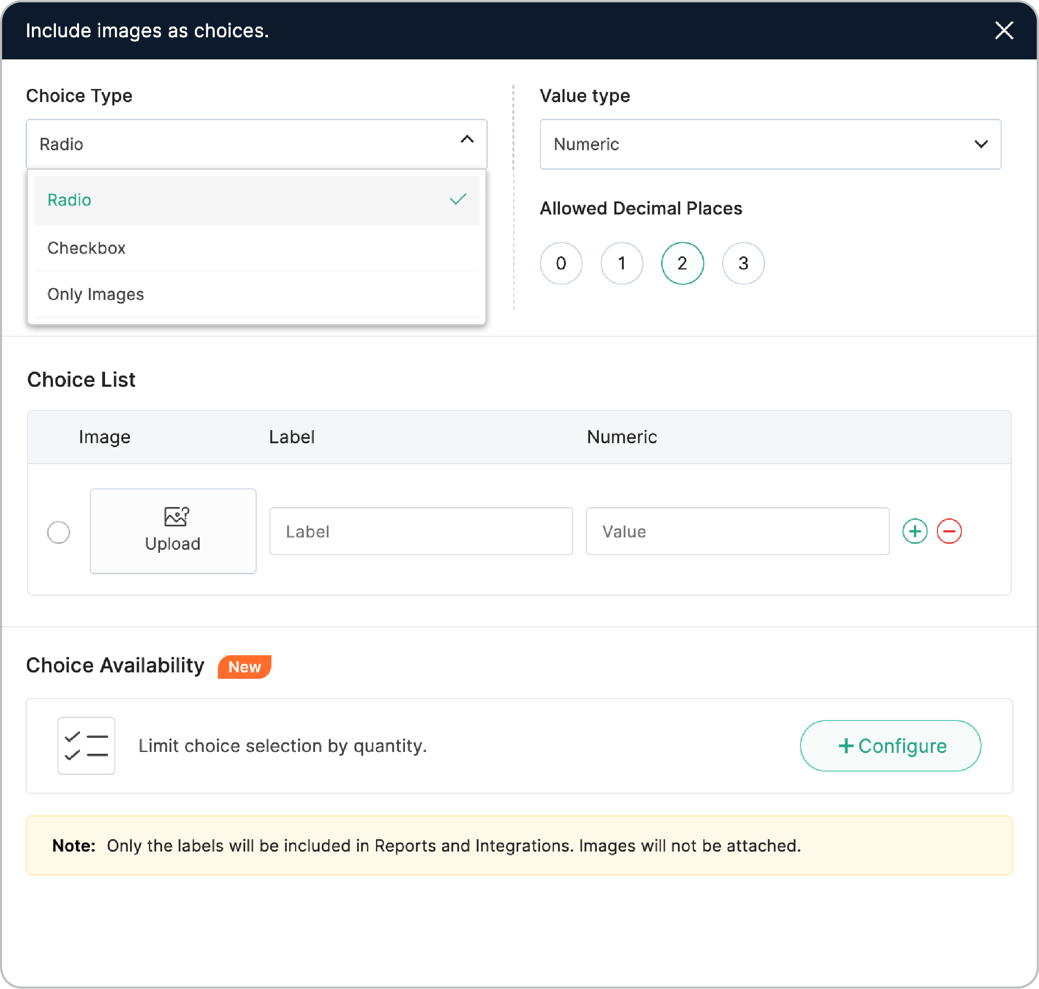Click the red remove choice minus icon
1039x989 pixels.
949,531
